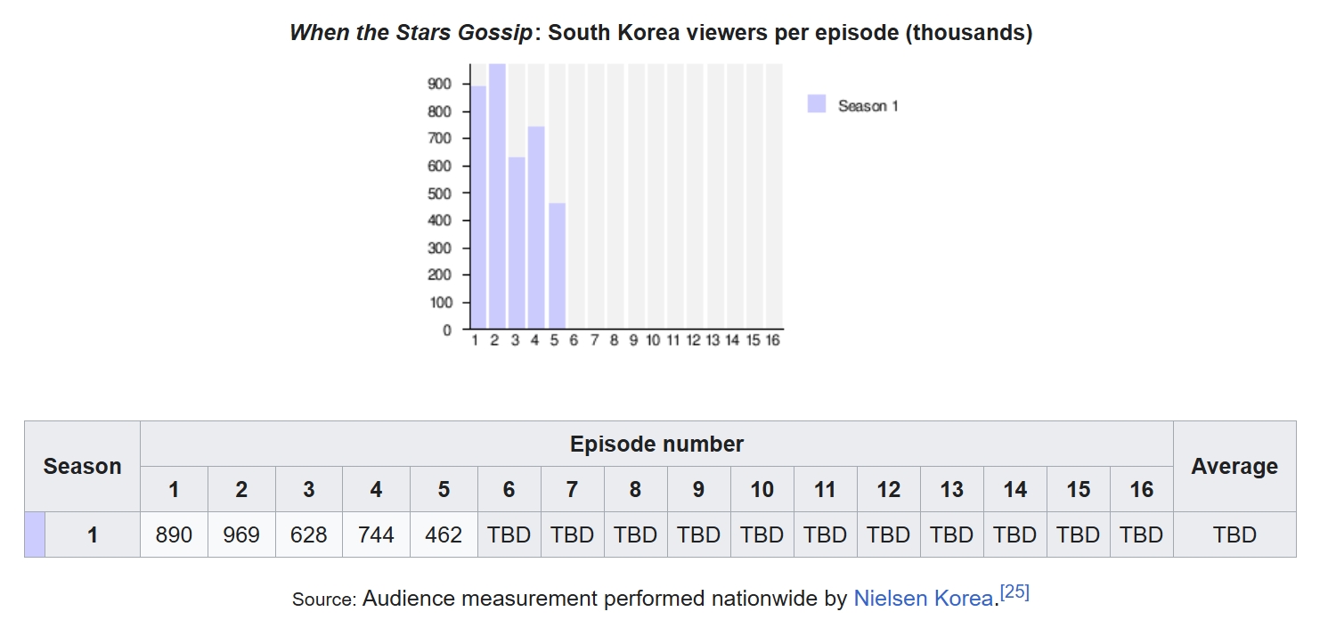Click the episode 4 chart bar

pos(536,227)
